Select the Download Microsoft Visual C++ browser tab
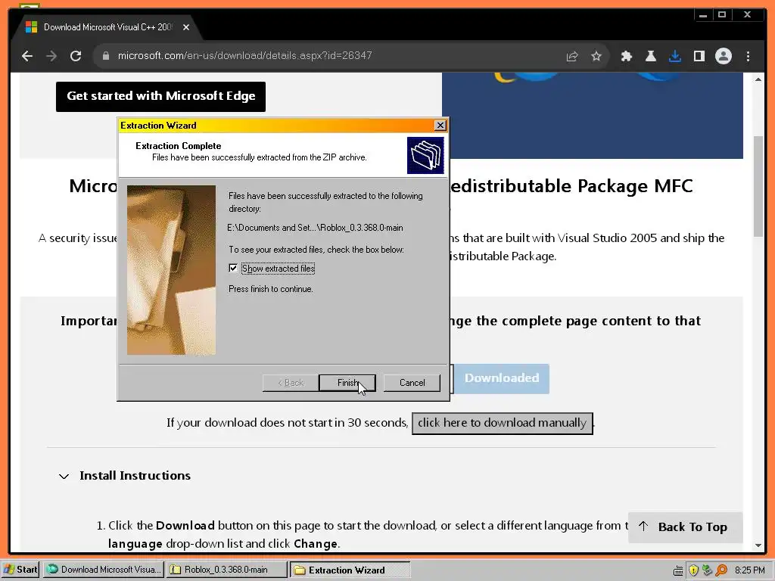Viewport: 775px width, 581px height. coord(106,27)
